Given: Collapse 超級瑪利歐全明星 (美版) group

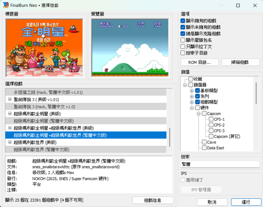Looking at the screenshot, I should tap(10, 114).
